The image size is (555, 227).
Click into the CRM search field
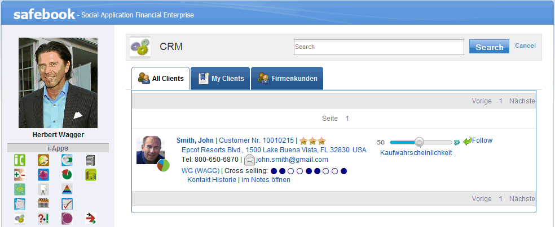[378, 47]
